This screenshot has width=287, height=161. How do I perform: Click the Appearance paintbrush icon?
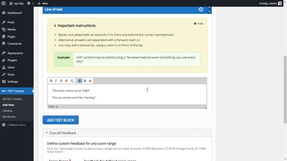pyautogui.click(x=4, y=53)
